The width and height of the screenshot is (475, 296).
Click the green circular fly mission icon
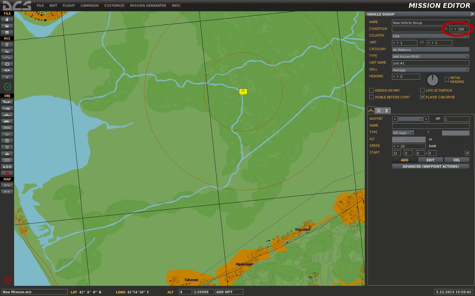[x=7, y=87]
